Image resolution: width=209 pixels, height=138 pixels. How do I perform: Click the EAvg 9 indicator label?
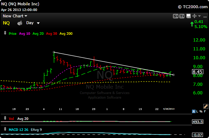click(36, 130)
